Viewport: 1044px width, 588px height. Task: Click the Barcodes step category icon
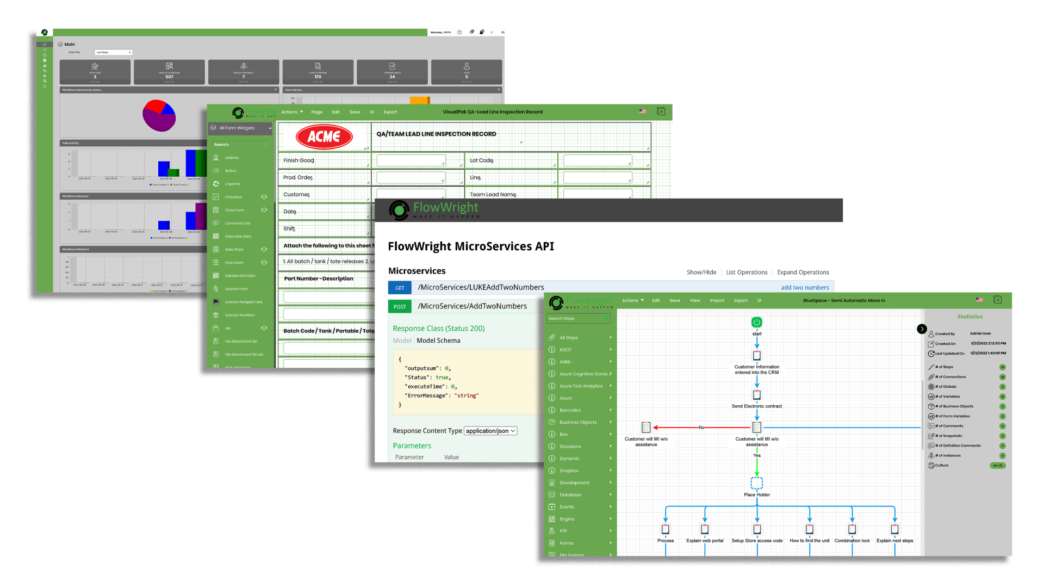552,410
